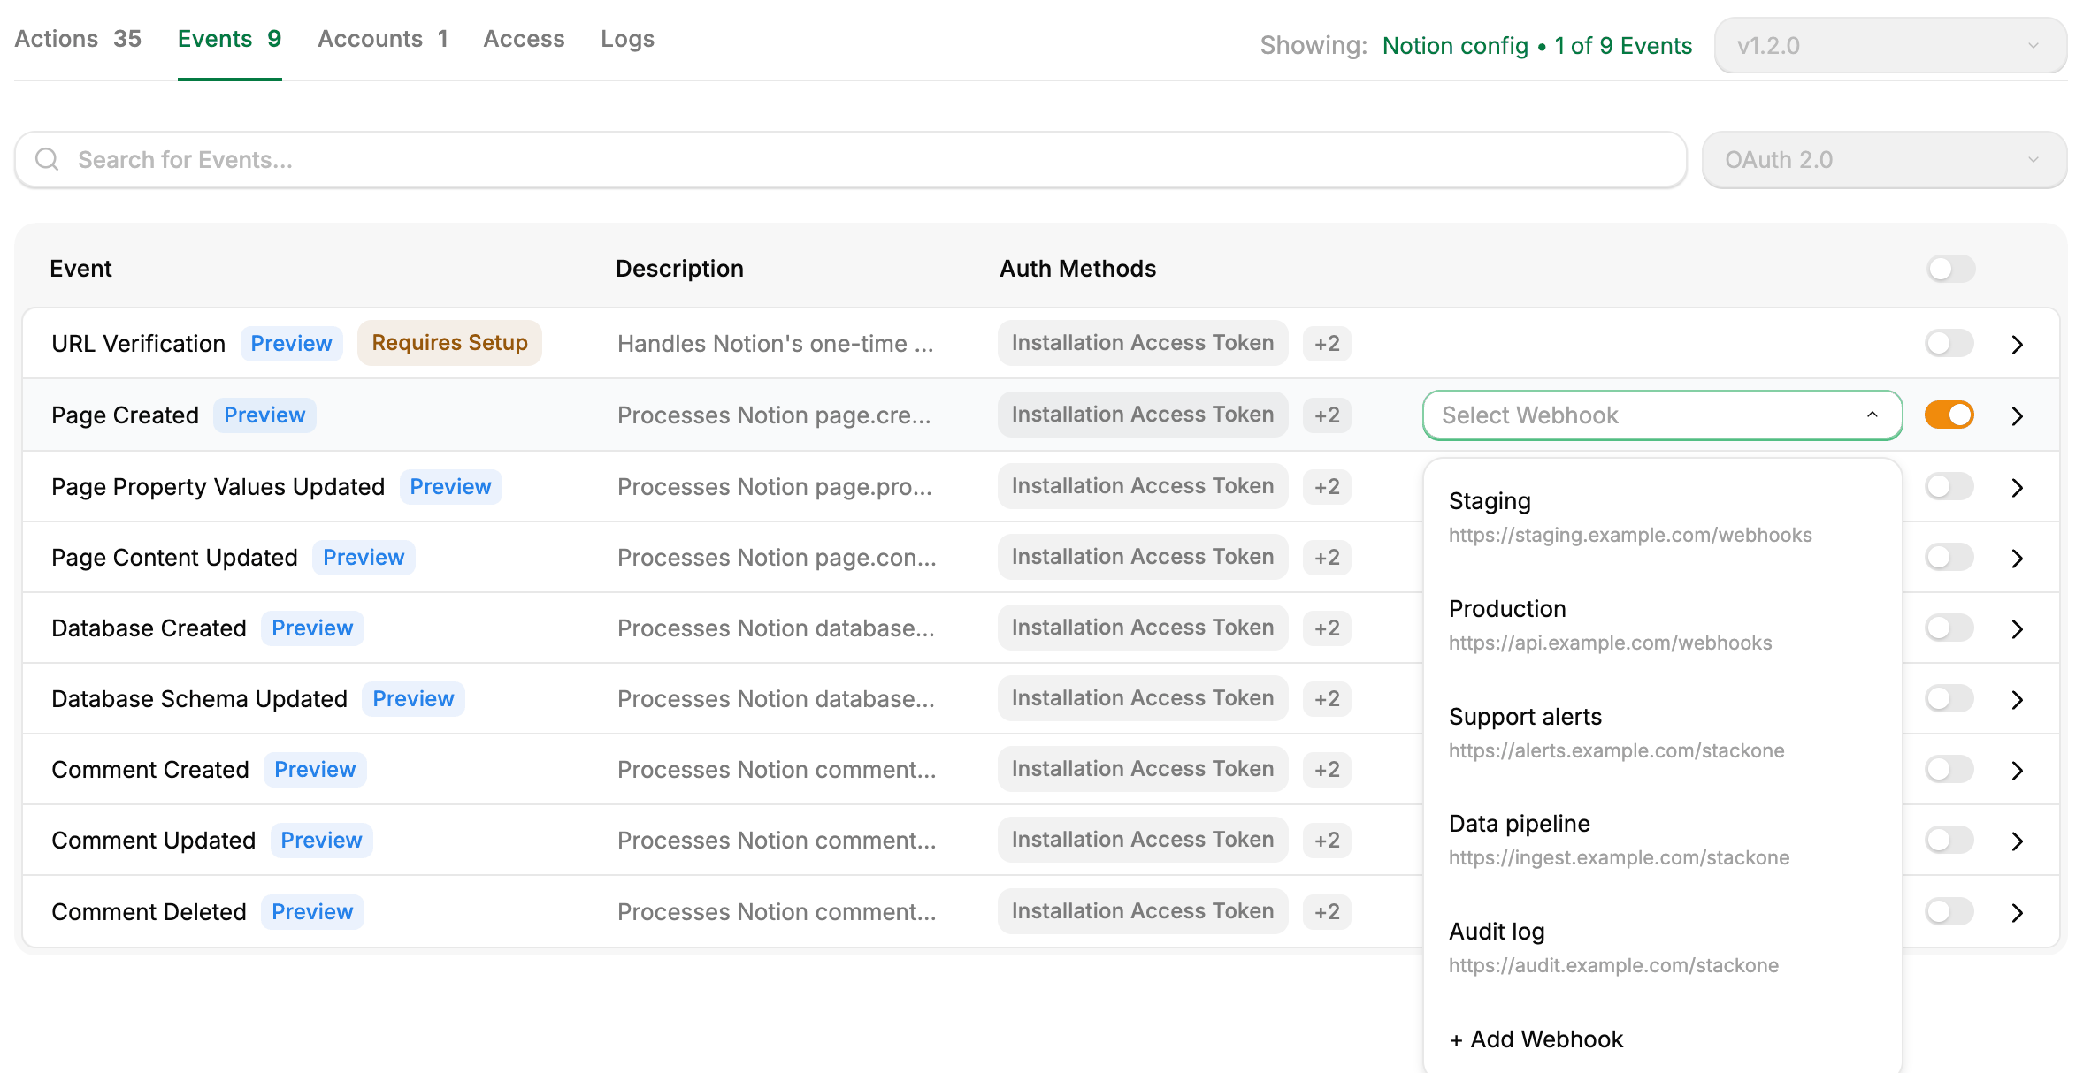The width and height of the screenshot is (2091, 1073).
Task: Switch to the Accounts tab
Action: point(383,39)
